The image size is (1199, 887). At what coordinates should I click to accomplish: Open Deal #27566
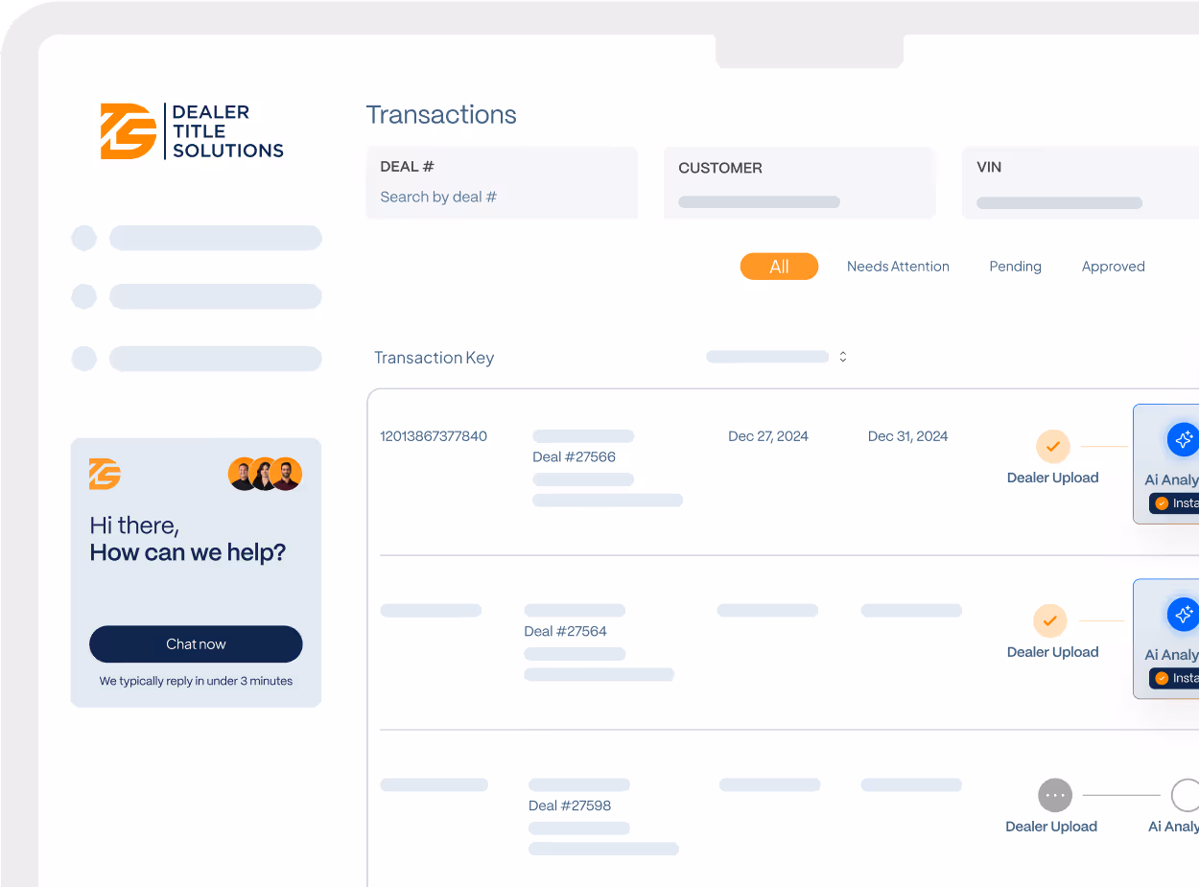point(574,457)
